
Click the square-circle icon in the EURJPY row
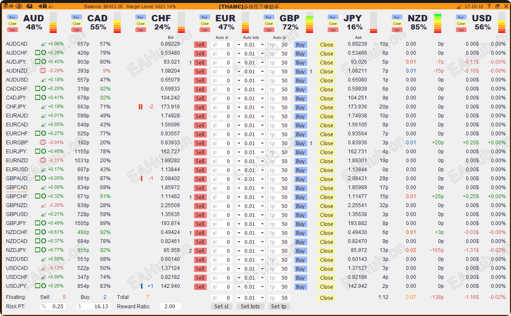tap(41, 151)
